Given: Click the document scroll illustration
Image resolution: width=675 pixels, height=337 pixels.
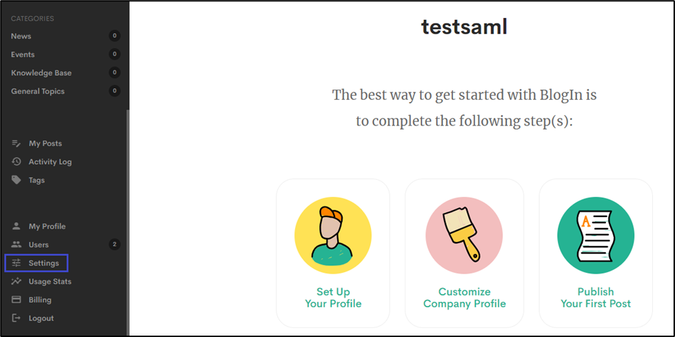Looking at the screenshot, I should [x=596, y=234].
